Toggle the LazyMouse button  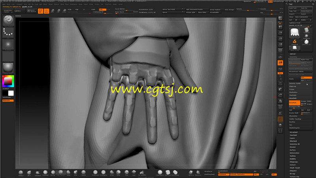[224, 174]
